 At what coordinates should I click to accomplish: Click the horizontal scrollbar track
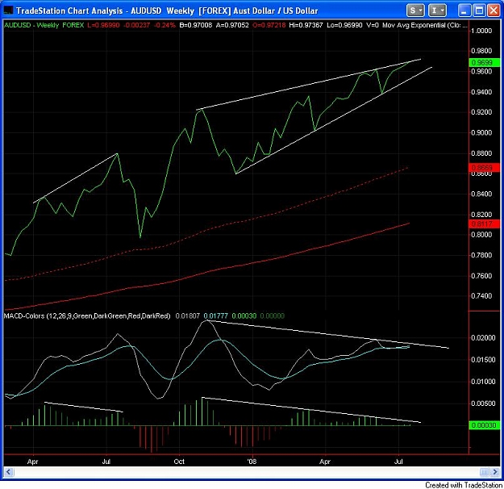click(x=246, y=472)
